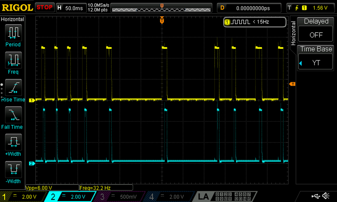Select the -Width measurement icon

tap(13, 170)
